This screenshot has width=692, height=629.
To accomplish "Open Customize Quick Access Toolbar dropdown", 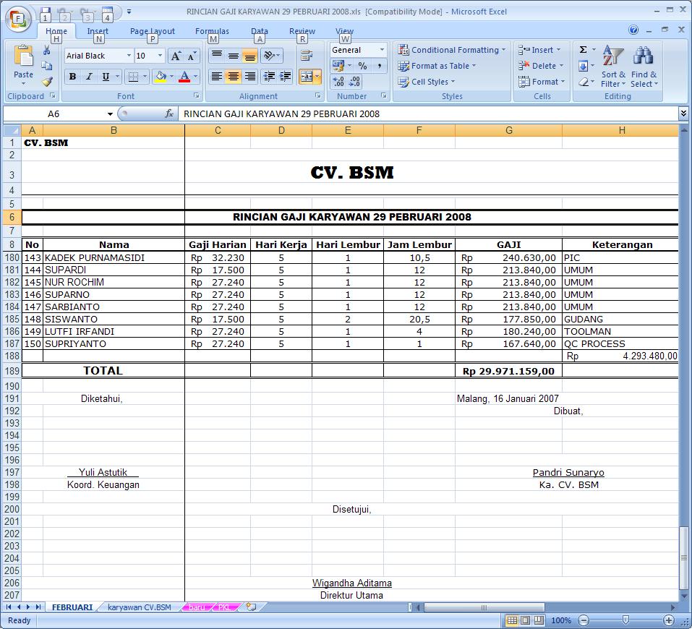I will coord(129,12).
